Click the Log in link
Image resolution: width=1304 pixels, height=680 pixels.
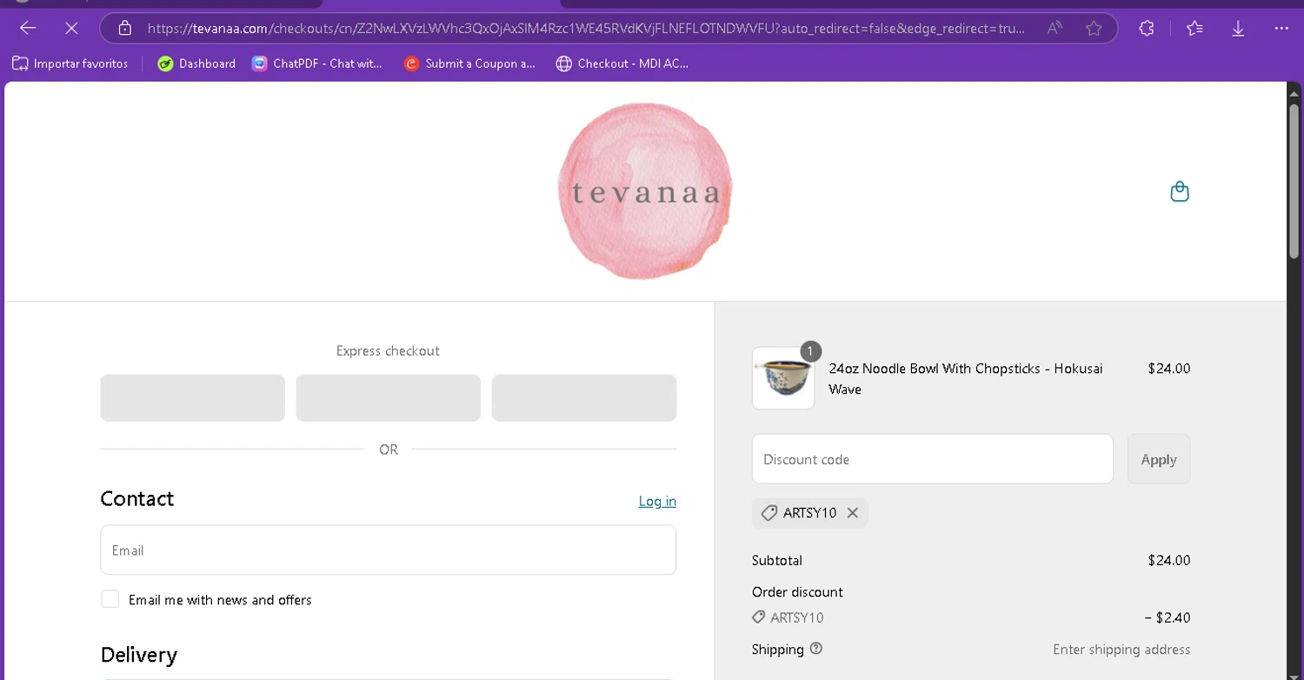657,501
